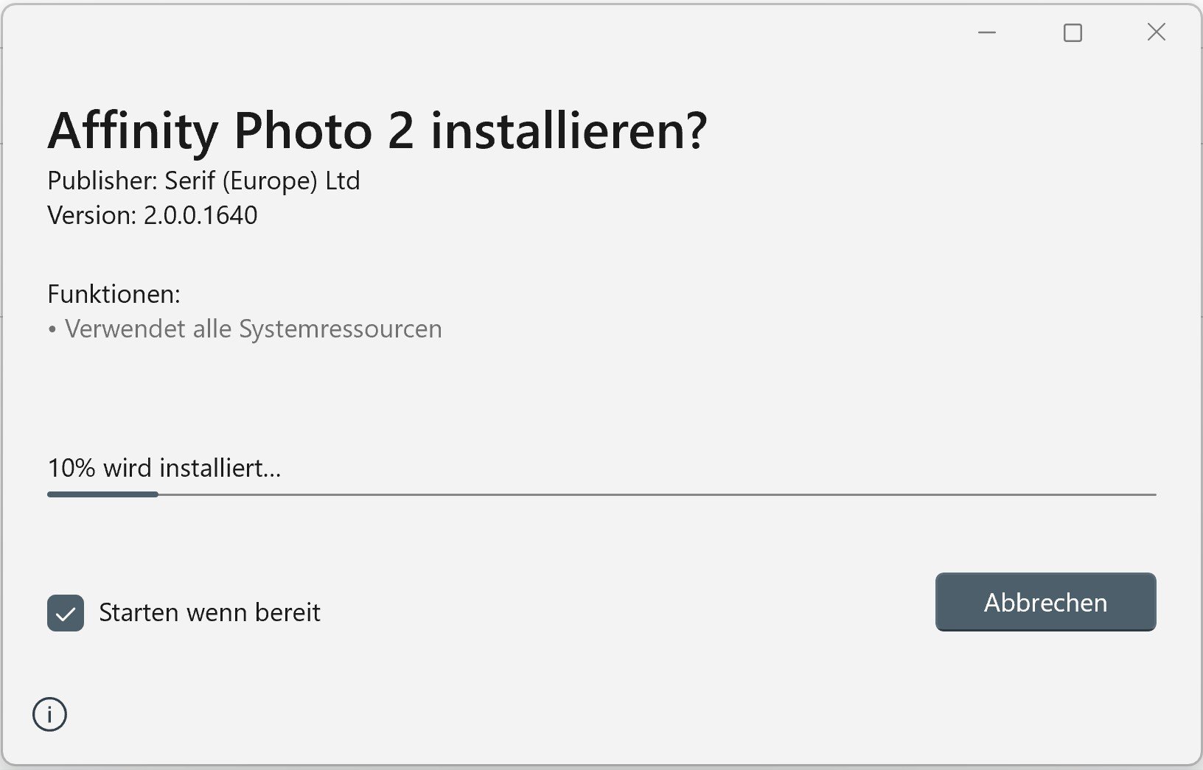Click the 'Funktionen:' section label
Screen dimensions: 1203x770
pyautogui.click(x=114, y=294)
